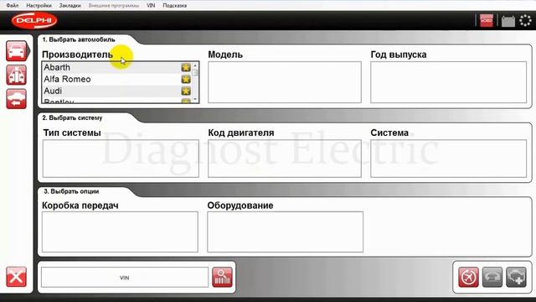536x302 pixels.
Task: Toggle favorite star for Abarth
Action: [186, 67]
